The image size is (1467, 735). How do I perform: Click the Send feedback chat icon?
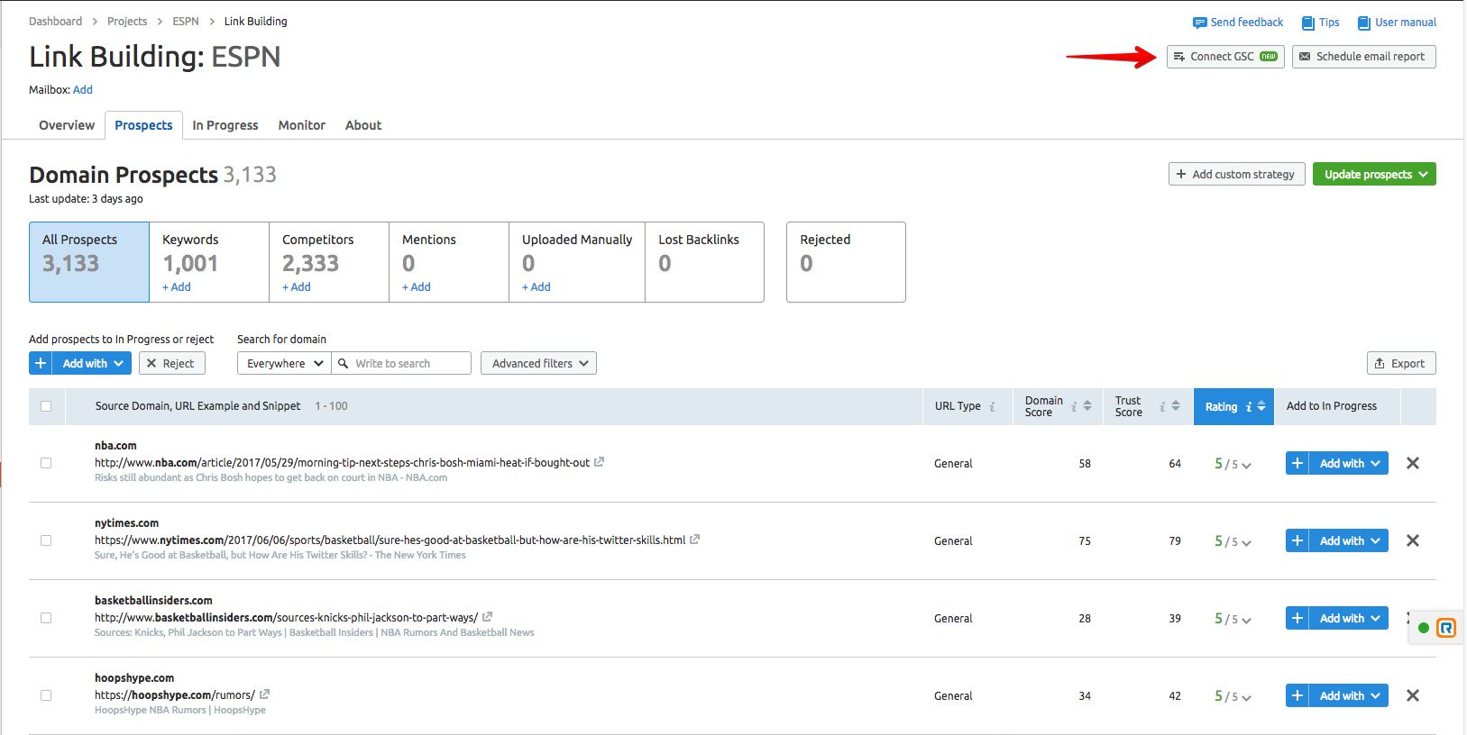pos(1199,23)
